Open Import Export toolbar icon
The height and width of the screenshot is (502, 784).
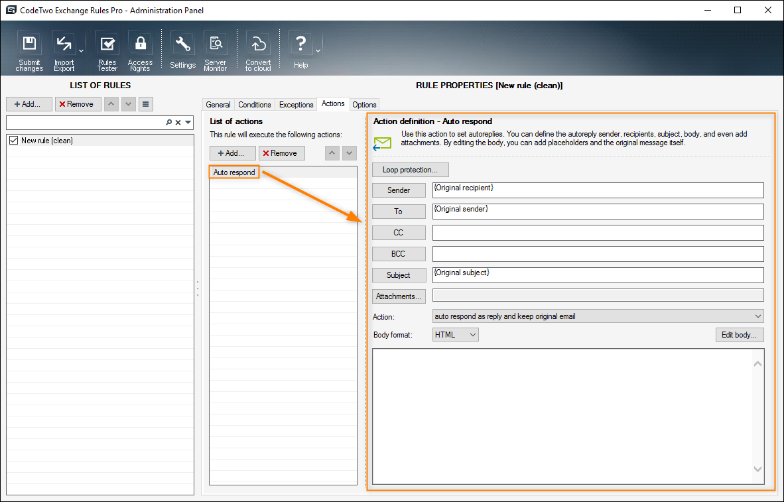[x=64, y=51]
